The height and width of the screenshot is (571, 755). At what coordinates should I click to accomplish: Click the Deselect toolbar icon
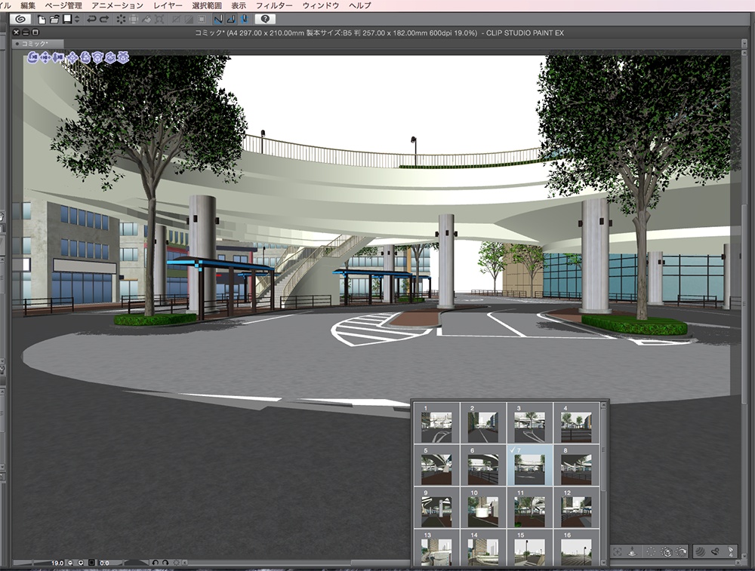tap(177, 20)
